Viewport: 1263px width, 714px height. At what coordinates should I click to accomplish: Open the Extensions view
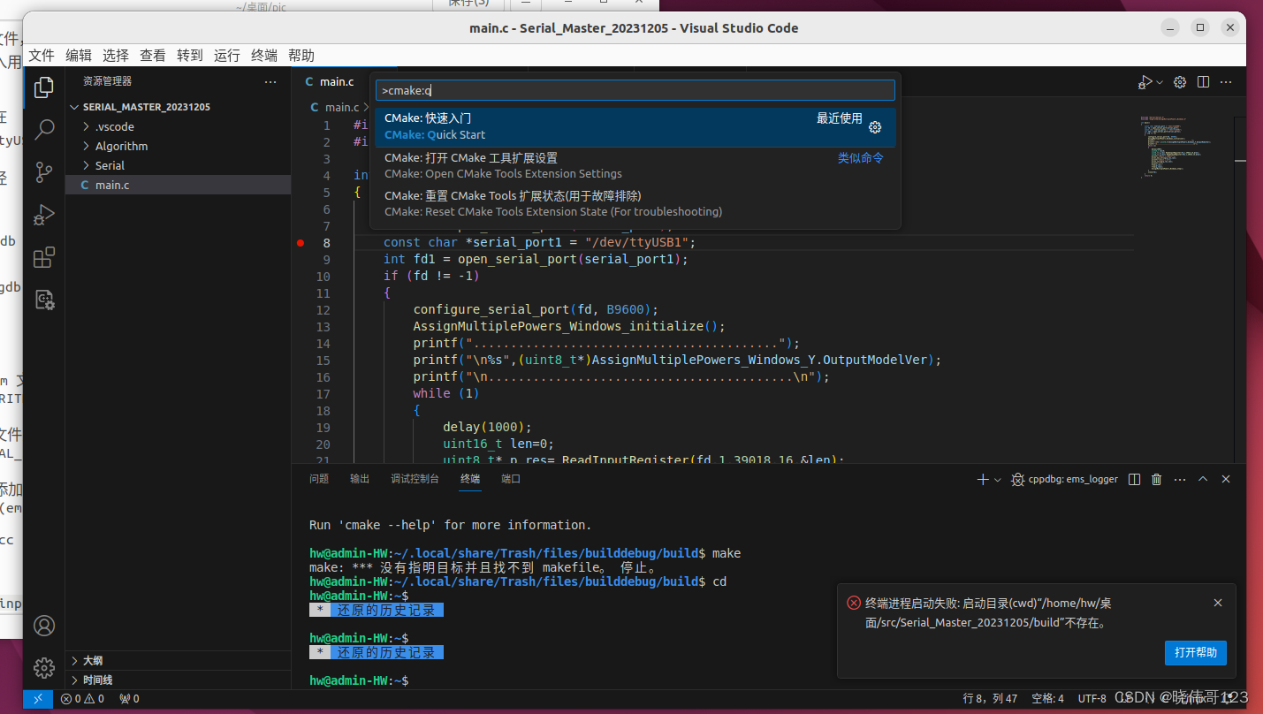point(44,257)
